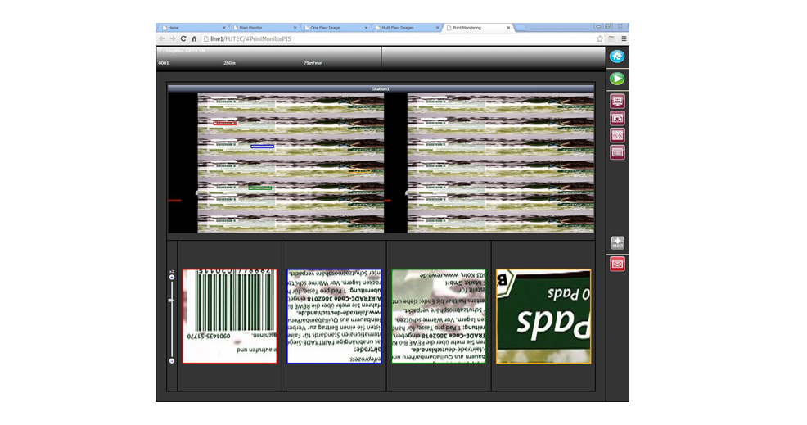Click the green play button
The width and height of the screenshot is (807, 425).
[617, 79]
